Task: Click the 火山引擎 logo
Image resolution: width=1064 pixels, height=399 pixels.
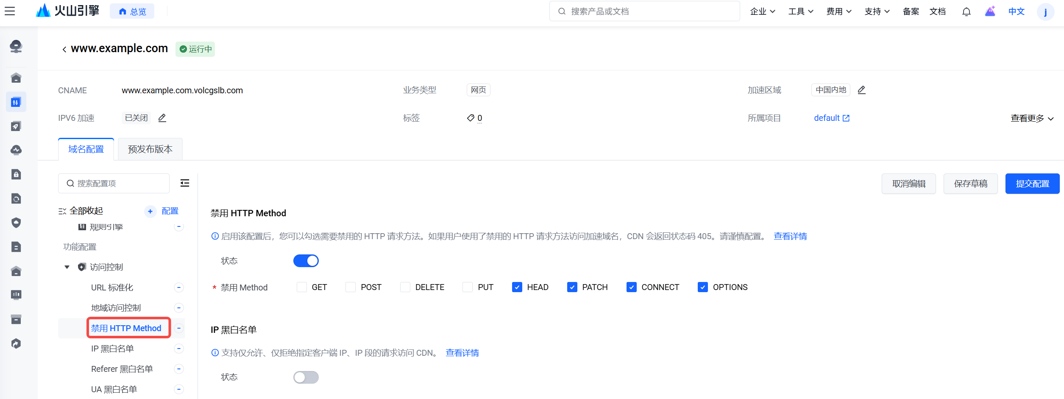Action: [67, 11]
